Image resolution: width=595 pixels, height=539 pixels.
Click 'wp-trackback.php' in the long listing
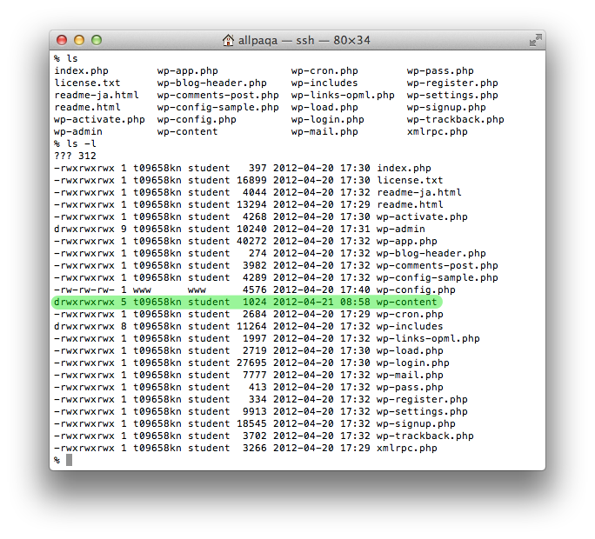click(425, 436)
